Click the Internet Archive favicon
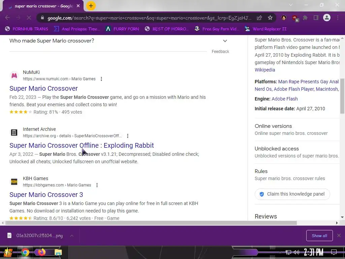The width and height of the screenshot is (345, 259). tap(14, 132)
